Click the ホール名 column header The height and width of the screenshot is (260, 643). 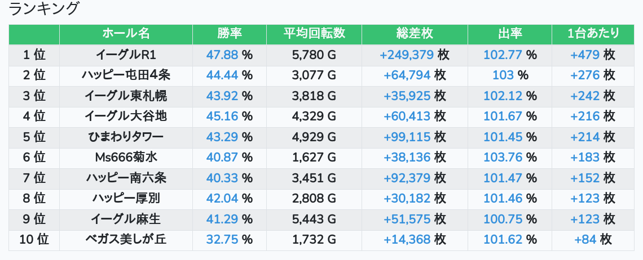[x=126, y=34]
